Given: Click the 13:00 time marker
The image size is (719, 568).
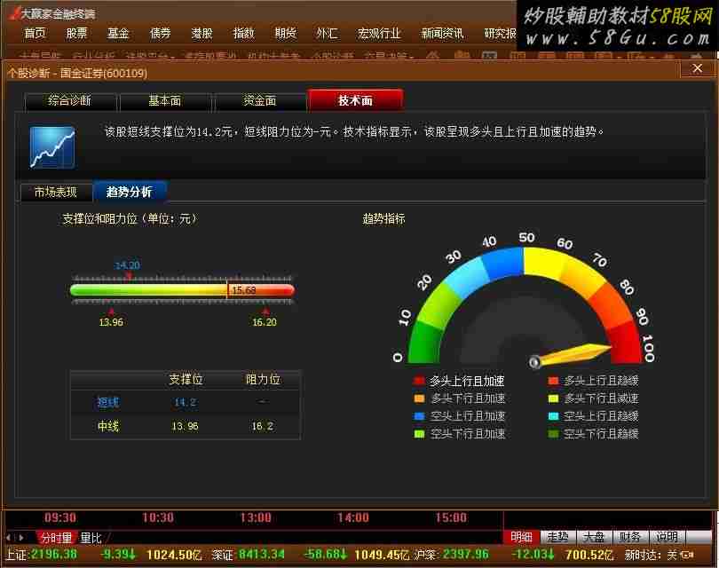Looking at the screenshot, I should click(x=256, y=517).
